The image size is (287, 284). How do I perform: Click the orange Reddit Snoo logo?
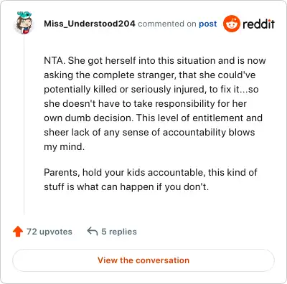(x=231, y=24)
